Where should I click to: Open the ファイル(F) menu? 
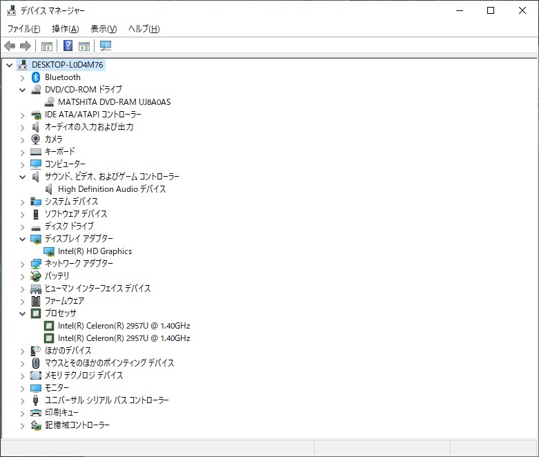pyautogui.click(x=23, y=29)
